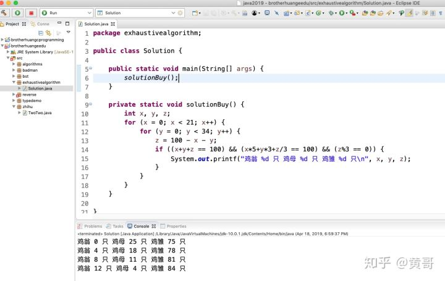Expand the brotherhuangcprogramming project

pyautogui.click(x=2, y=40)
